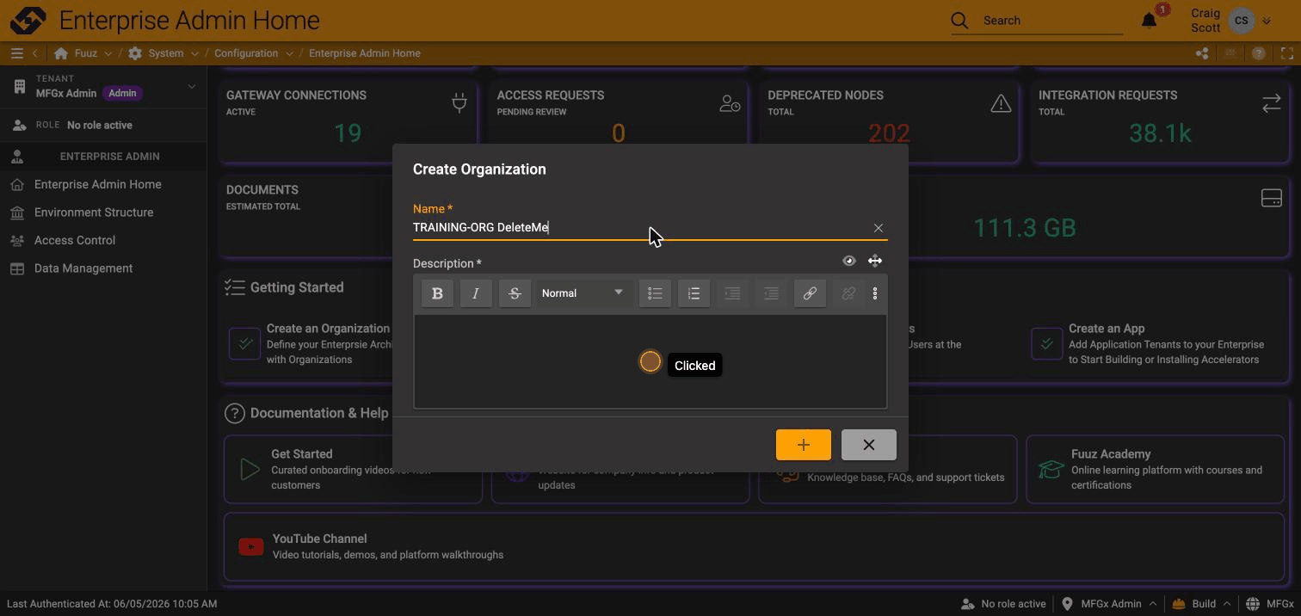Toggle description preview eye icon
1301x616 pixels.
click(x=849, y=261)
